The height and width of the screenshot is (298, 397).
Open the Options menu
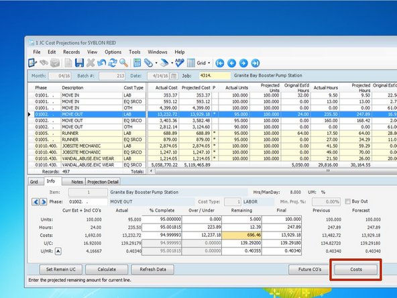(113, 52)
